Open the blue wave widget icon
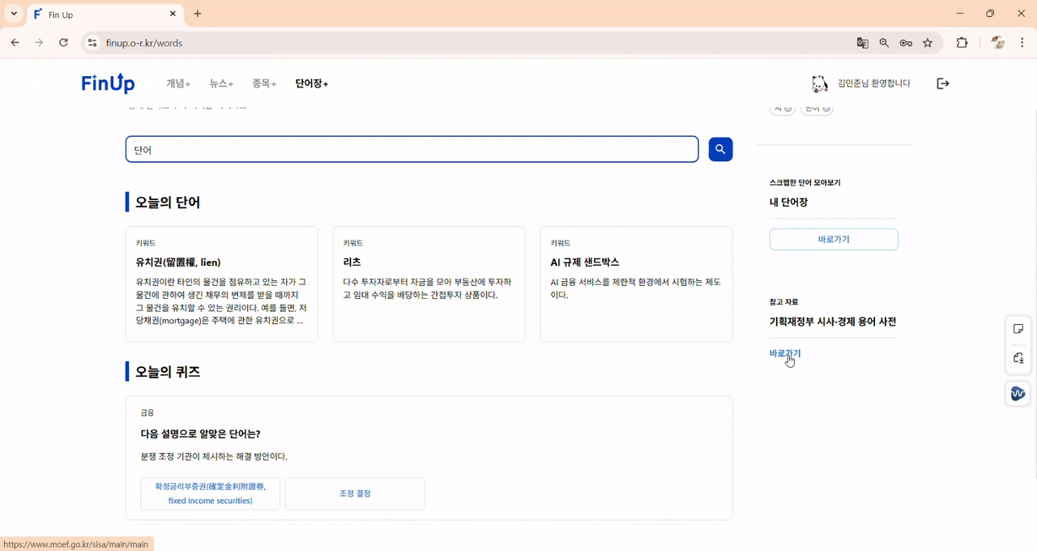1037x551 pixels. (x=1018, y=393)
